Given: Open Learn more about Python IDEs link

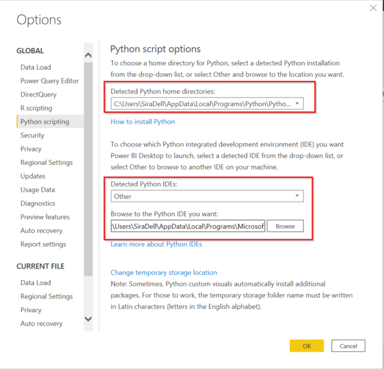Looking at the screenshot, I should [x=156, y=244].
